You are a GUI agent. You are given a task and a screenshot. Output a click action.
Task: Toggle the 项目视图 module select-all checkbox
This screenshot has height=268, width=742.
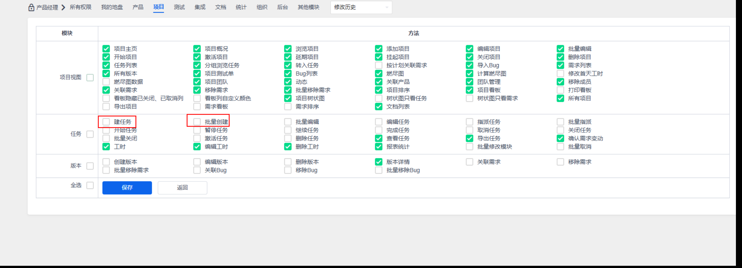coord(90,77)
